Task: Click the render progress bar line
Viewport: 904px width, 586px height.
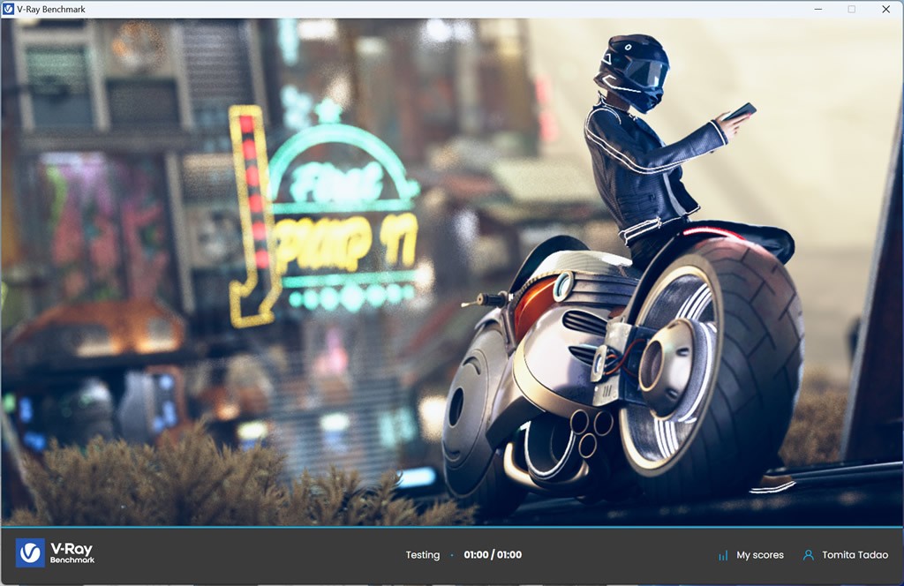Action: 452,527
